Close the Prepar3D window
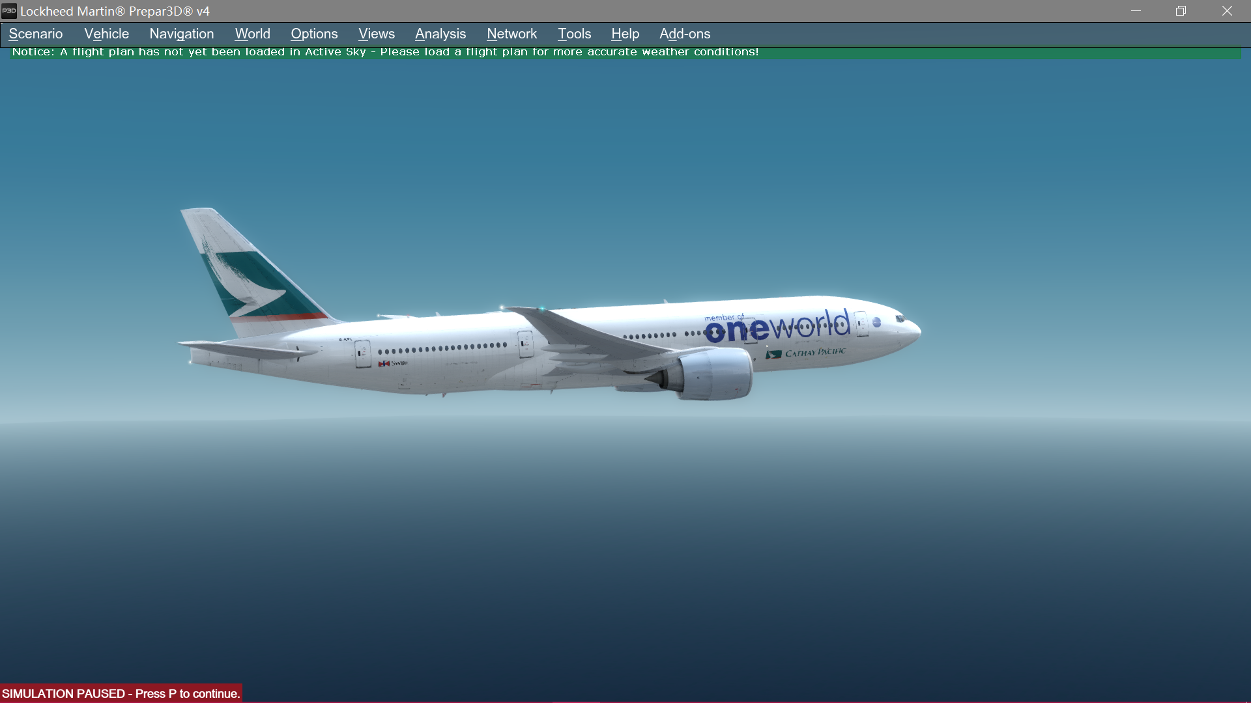Image resolution: width=1251 pixels, height=703 pixels. click(x=1227, y=11)
